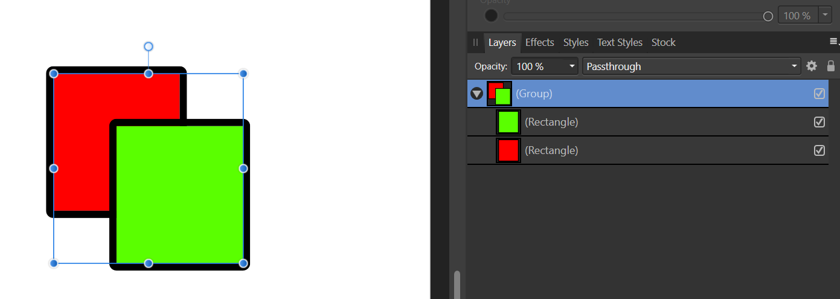
Task: Click the layer settings gear icon
Action: tap(812, 66)
